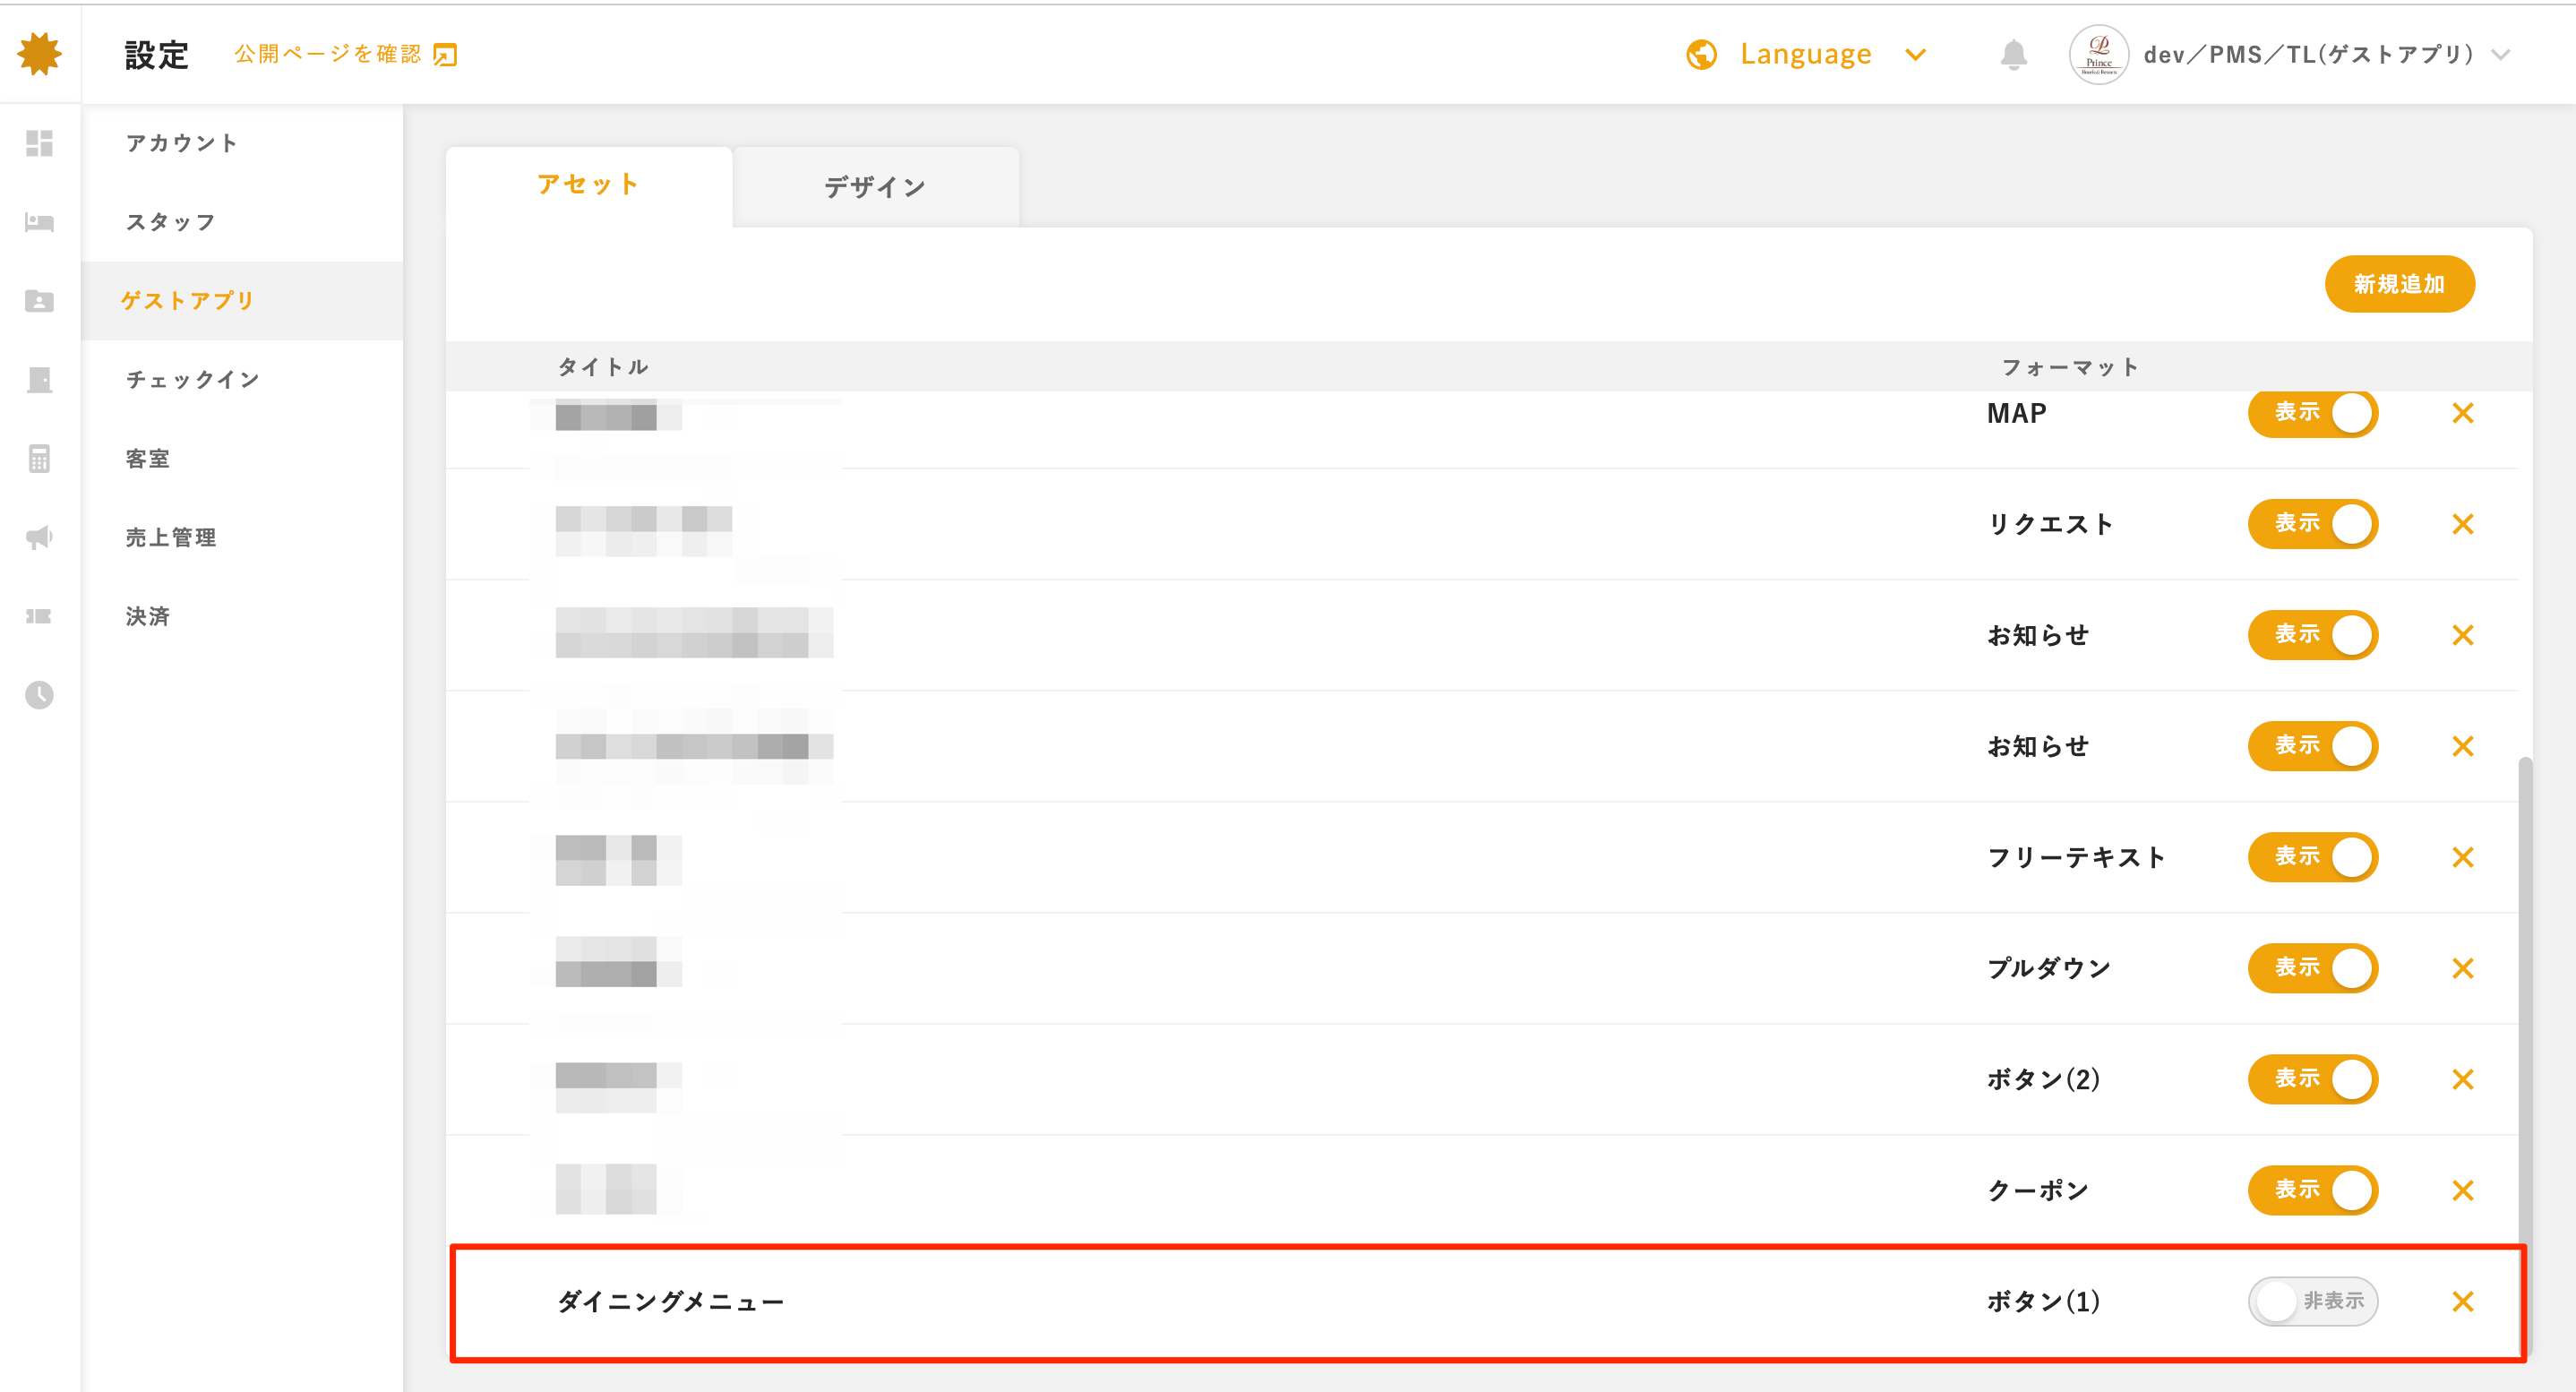This screenshot has width=2576, height=1392.
Task: Click the ボタン(1) format cell
Action: [x=2043, y=1302]
